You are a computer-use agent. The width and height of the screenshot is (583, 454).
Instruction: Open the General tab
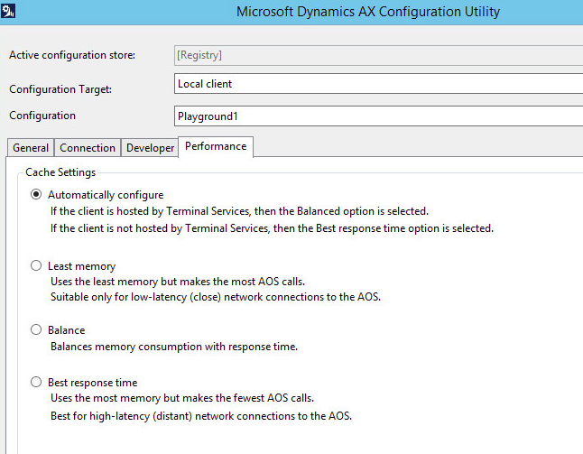click(31, 148)
